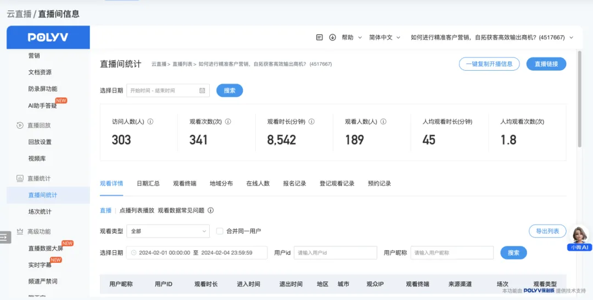Switch to the 日期汇总 tab
593x300 pixels.
[x=148, y=183]
